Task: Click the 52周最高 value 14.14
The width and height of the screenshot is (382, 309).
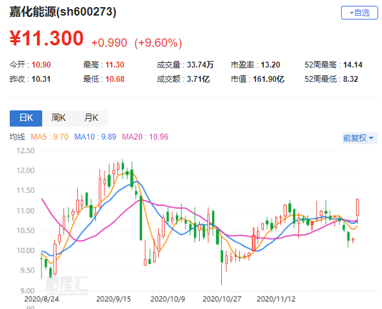Action: (353, 65)
